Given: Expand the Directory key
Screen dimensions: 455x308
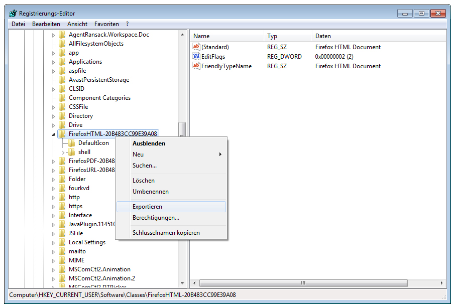Looking at the screenshot, I should [54, 116].
